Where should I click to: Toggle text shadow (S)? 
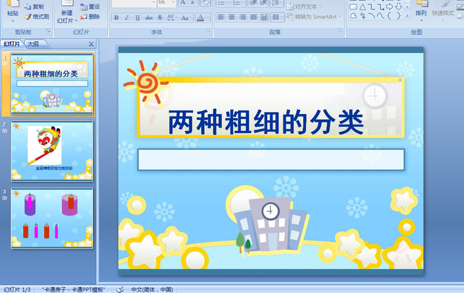[160, 18]
